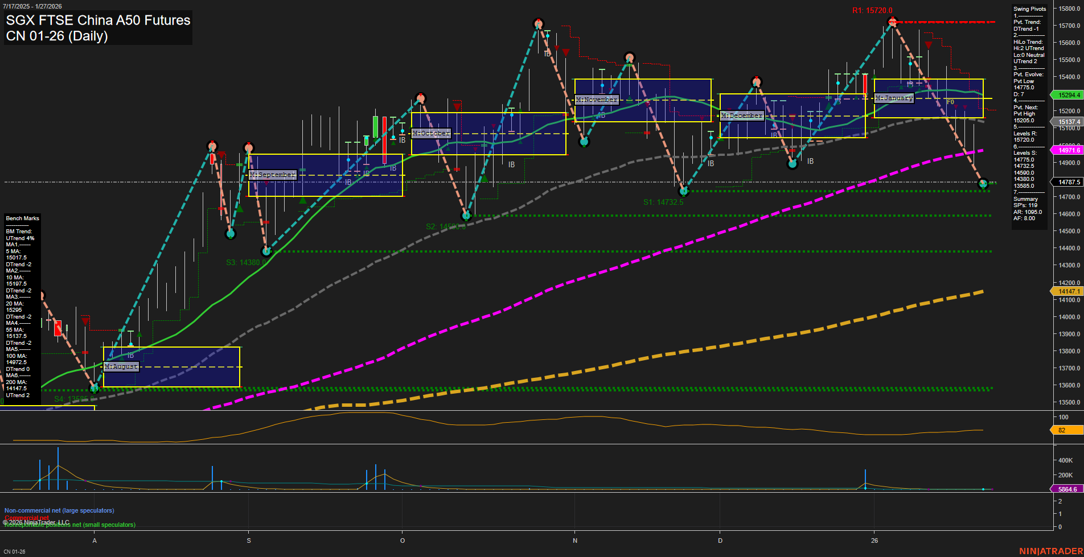Toggle the Non-commercial net legend visibility
1084x557 pixels.
coord(59,510)
